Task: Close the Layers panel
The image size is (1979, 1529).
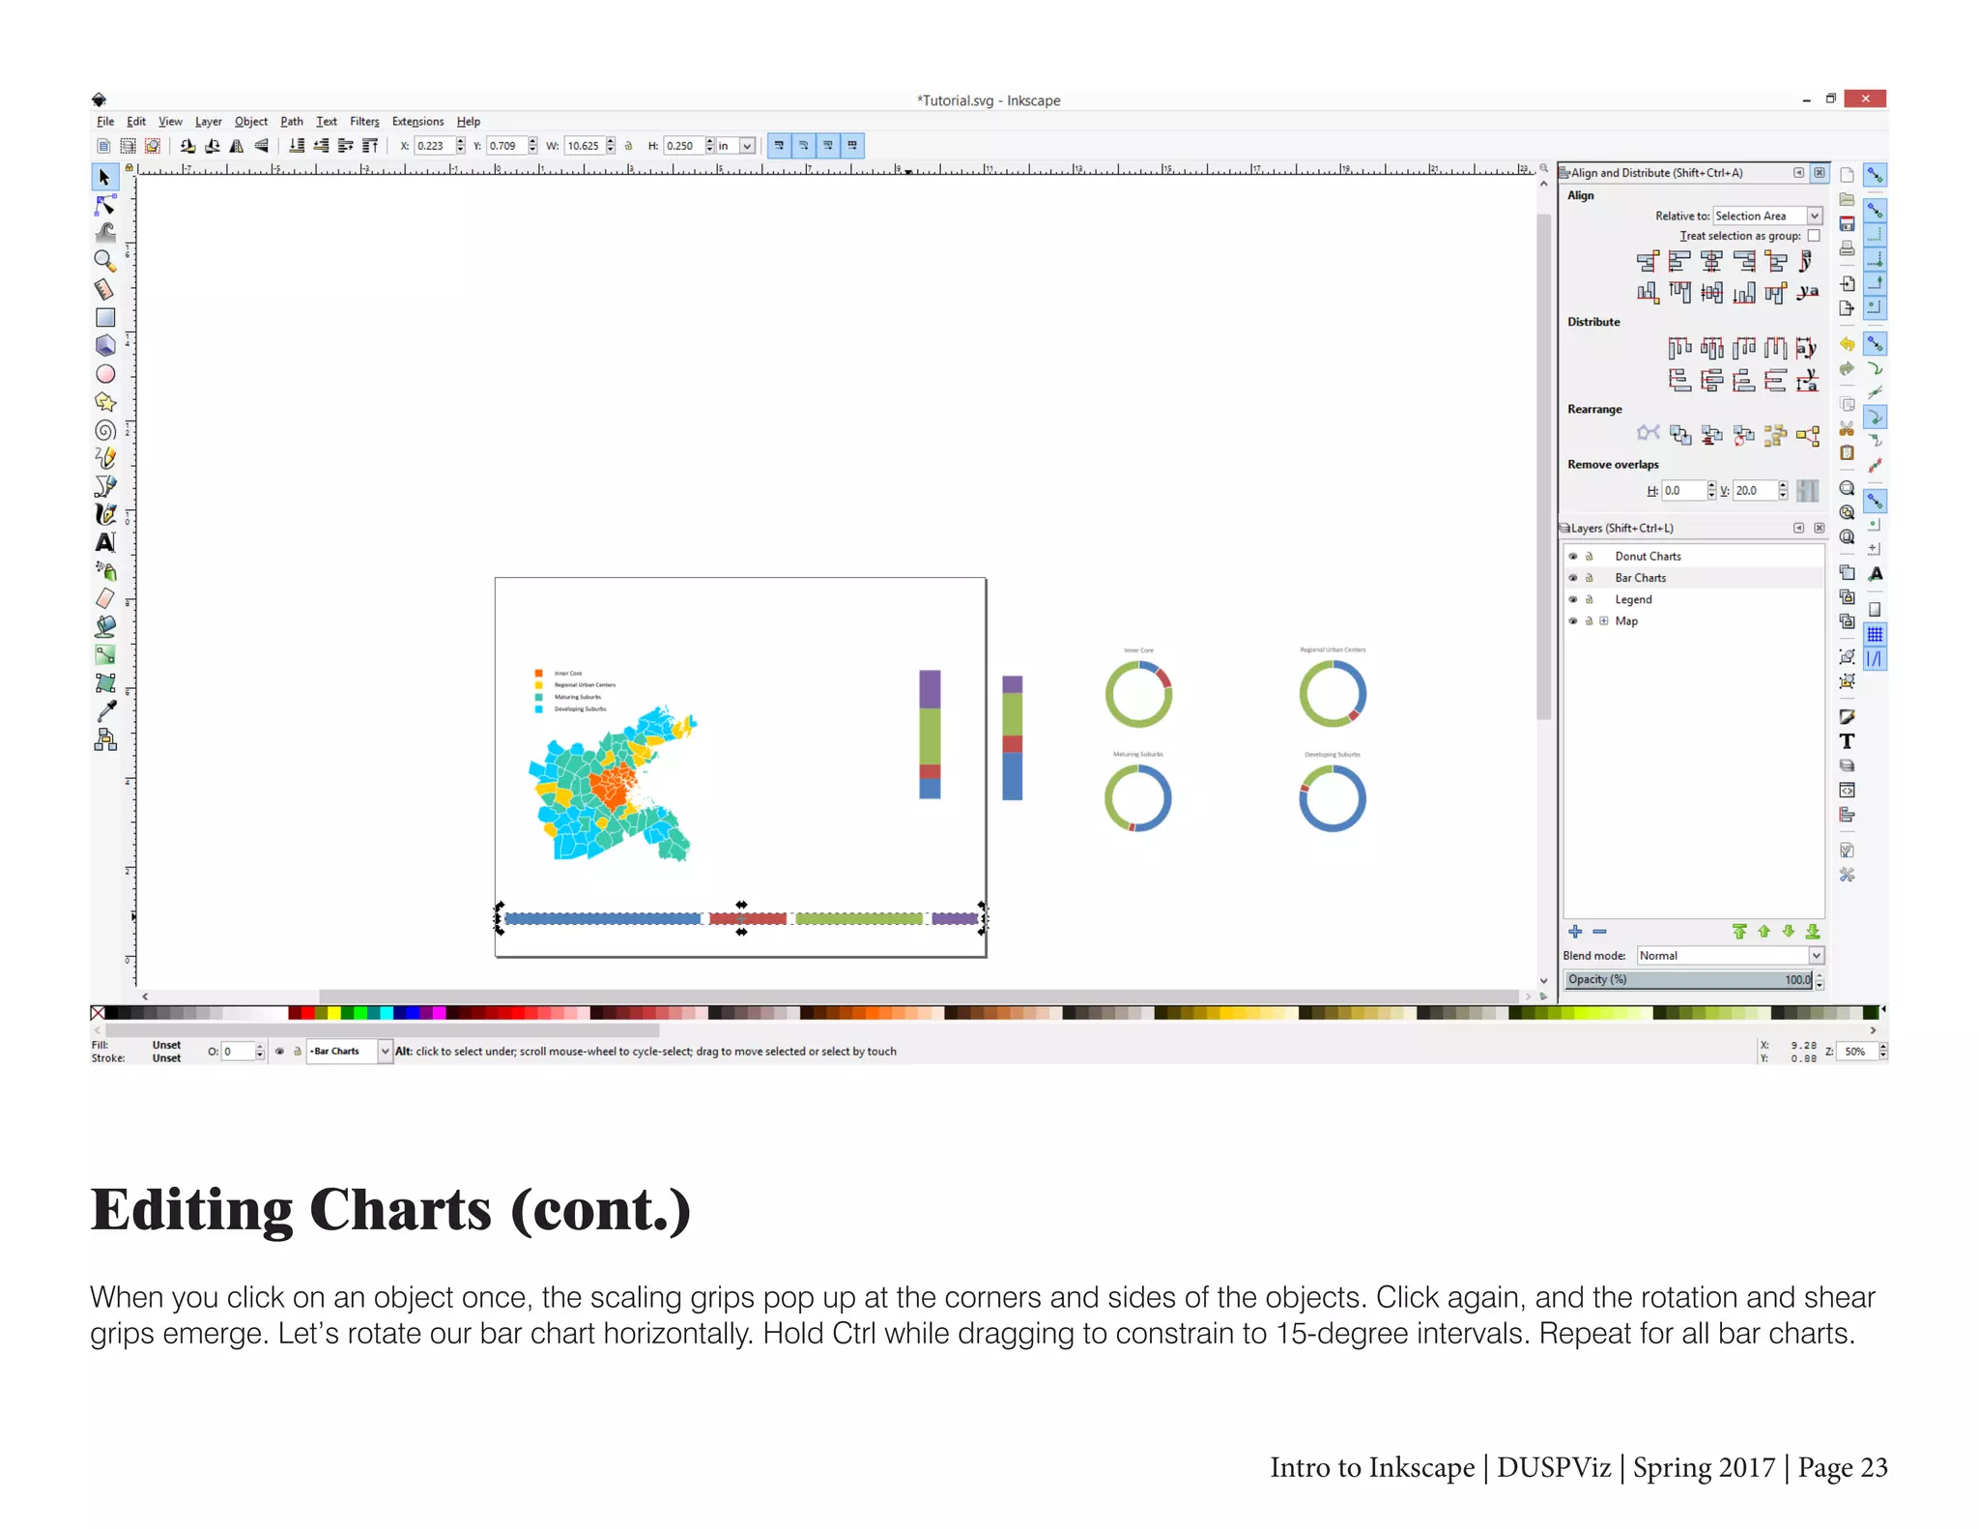Action: 1820,529
